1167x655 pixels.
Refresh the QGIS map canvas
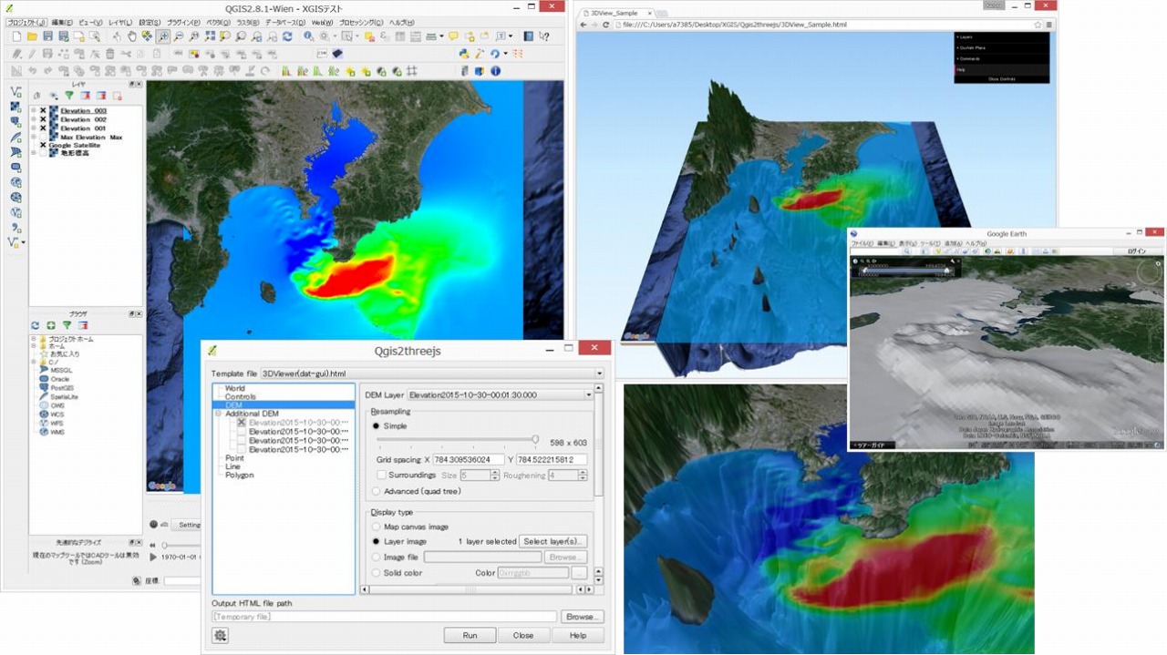coord(287,36)
